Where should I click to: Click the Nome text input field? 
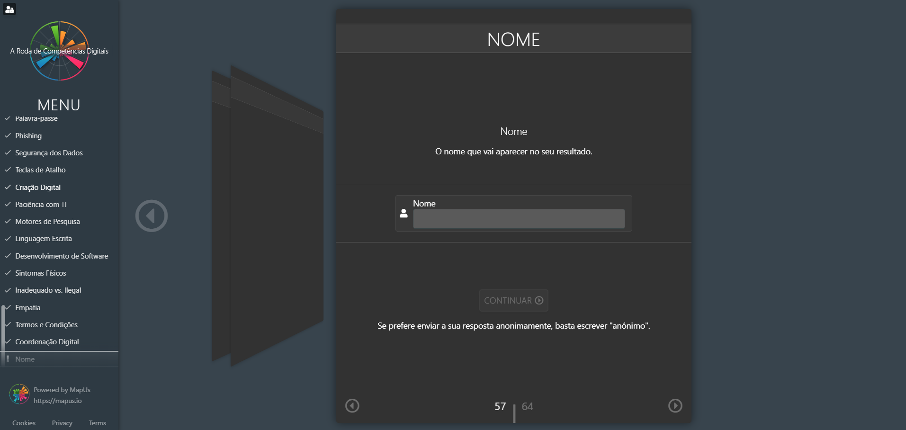point(519,219)
